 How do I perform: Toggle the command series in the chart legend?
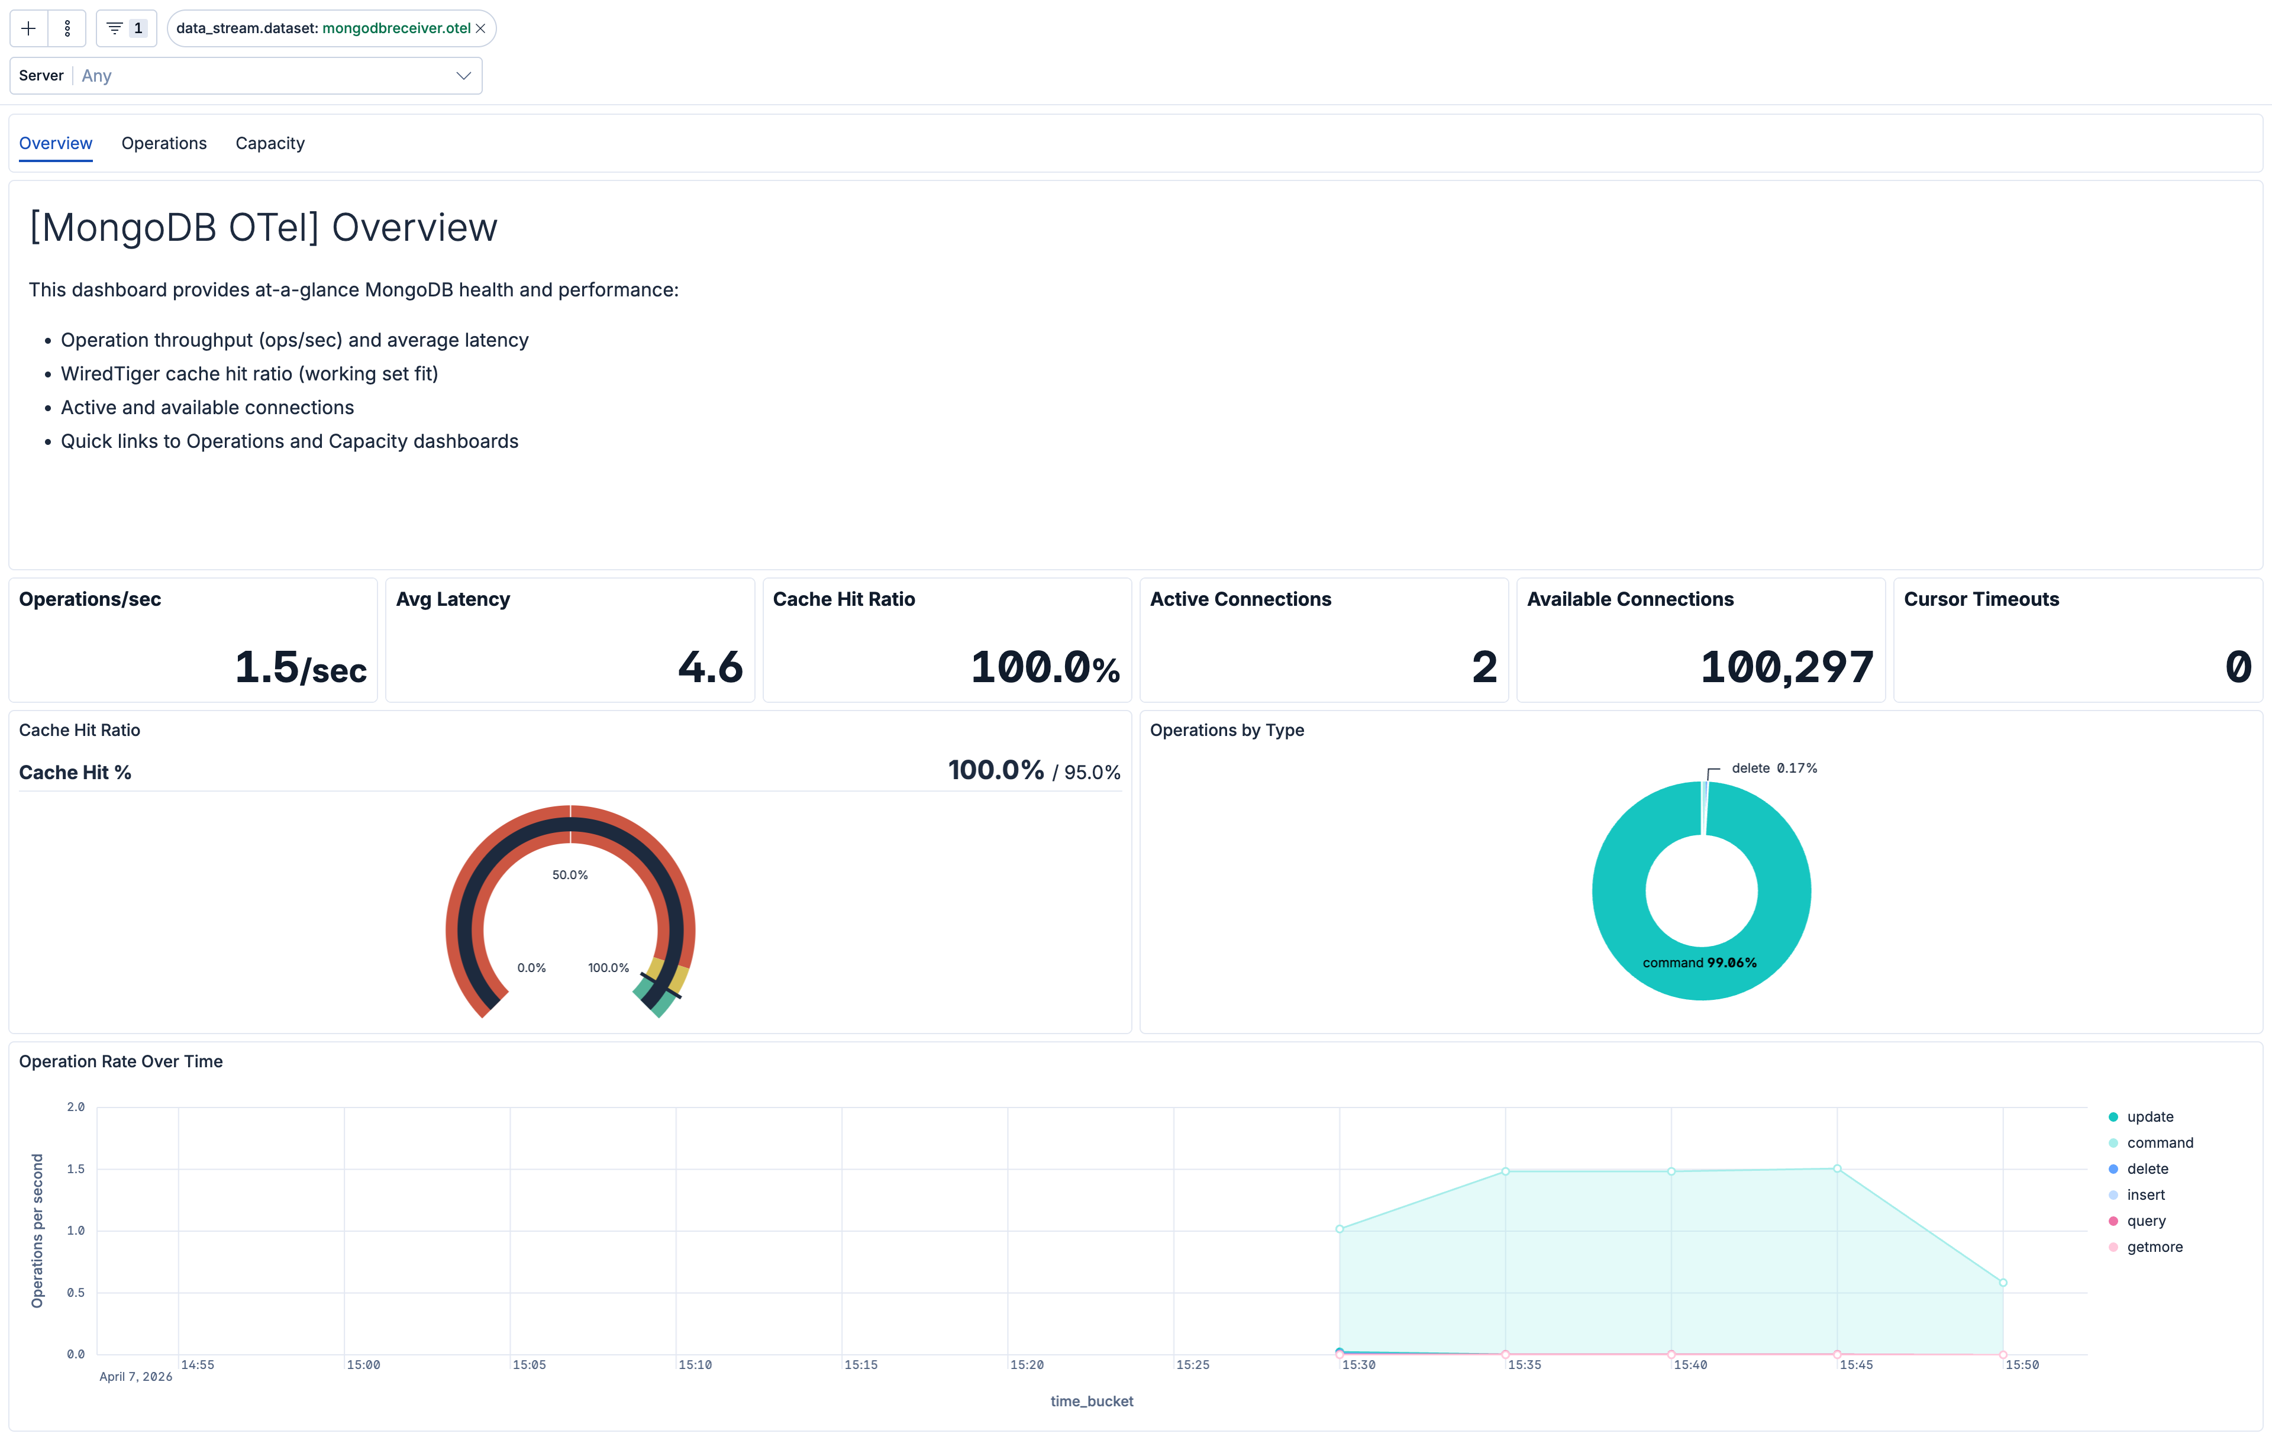(2160, 1142)
